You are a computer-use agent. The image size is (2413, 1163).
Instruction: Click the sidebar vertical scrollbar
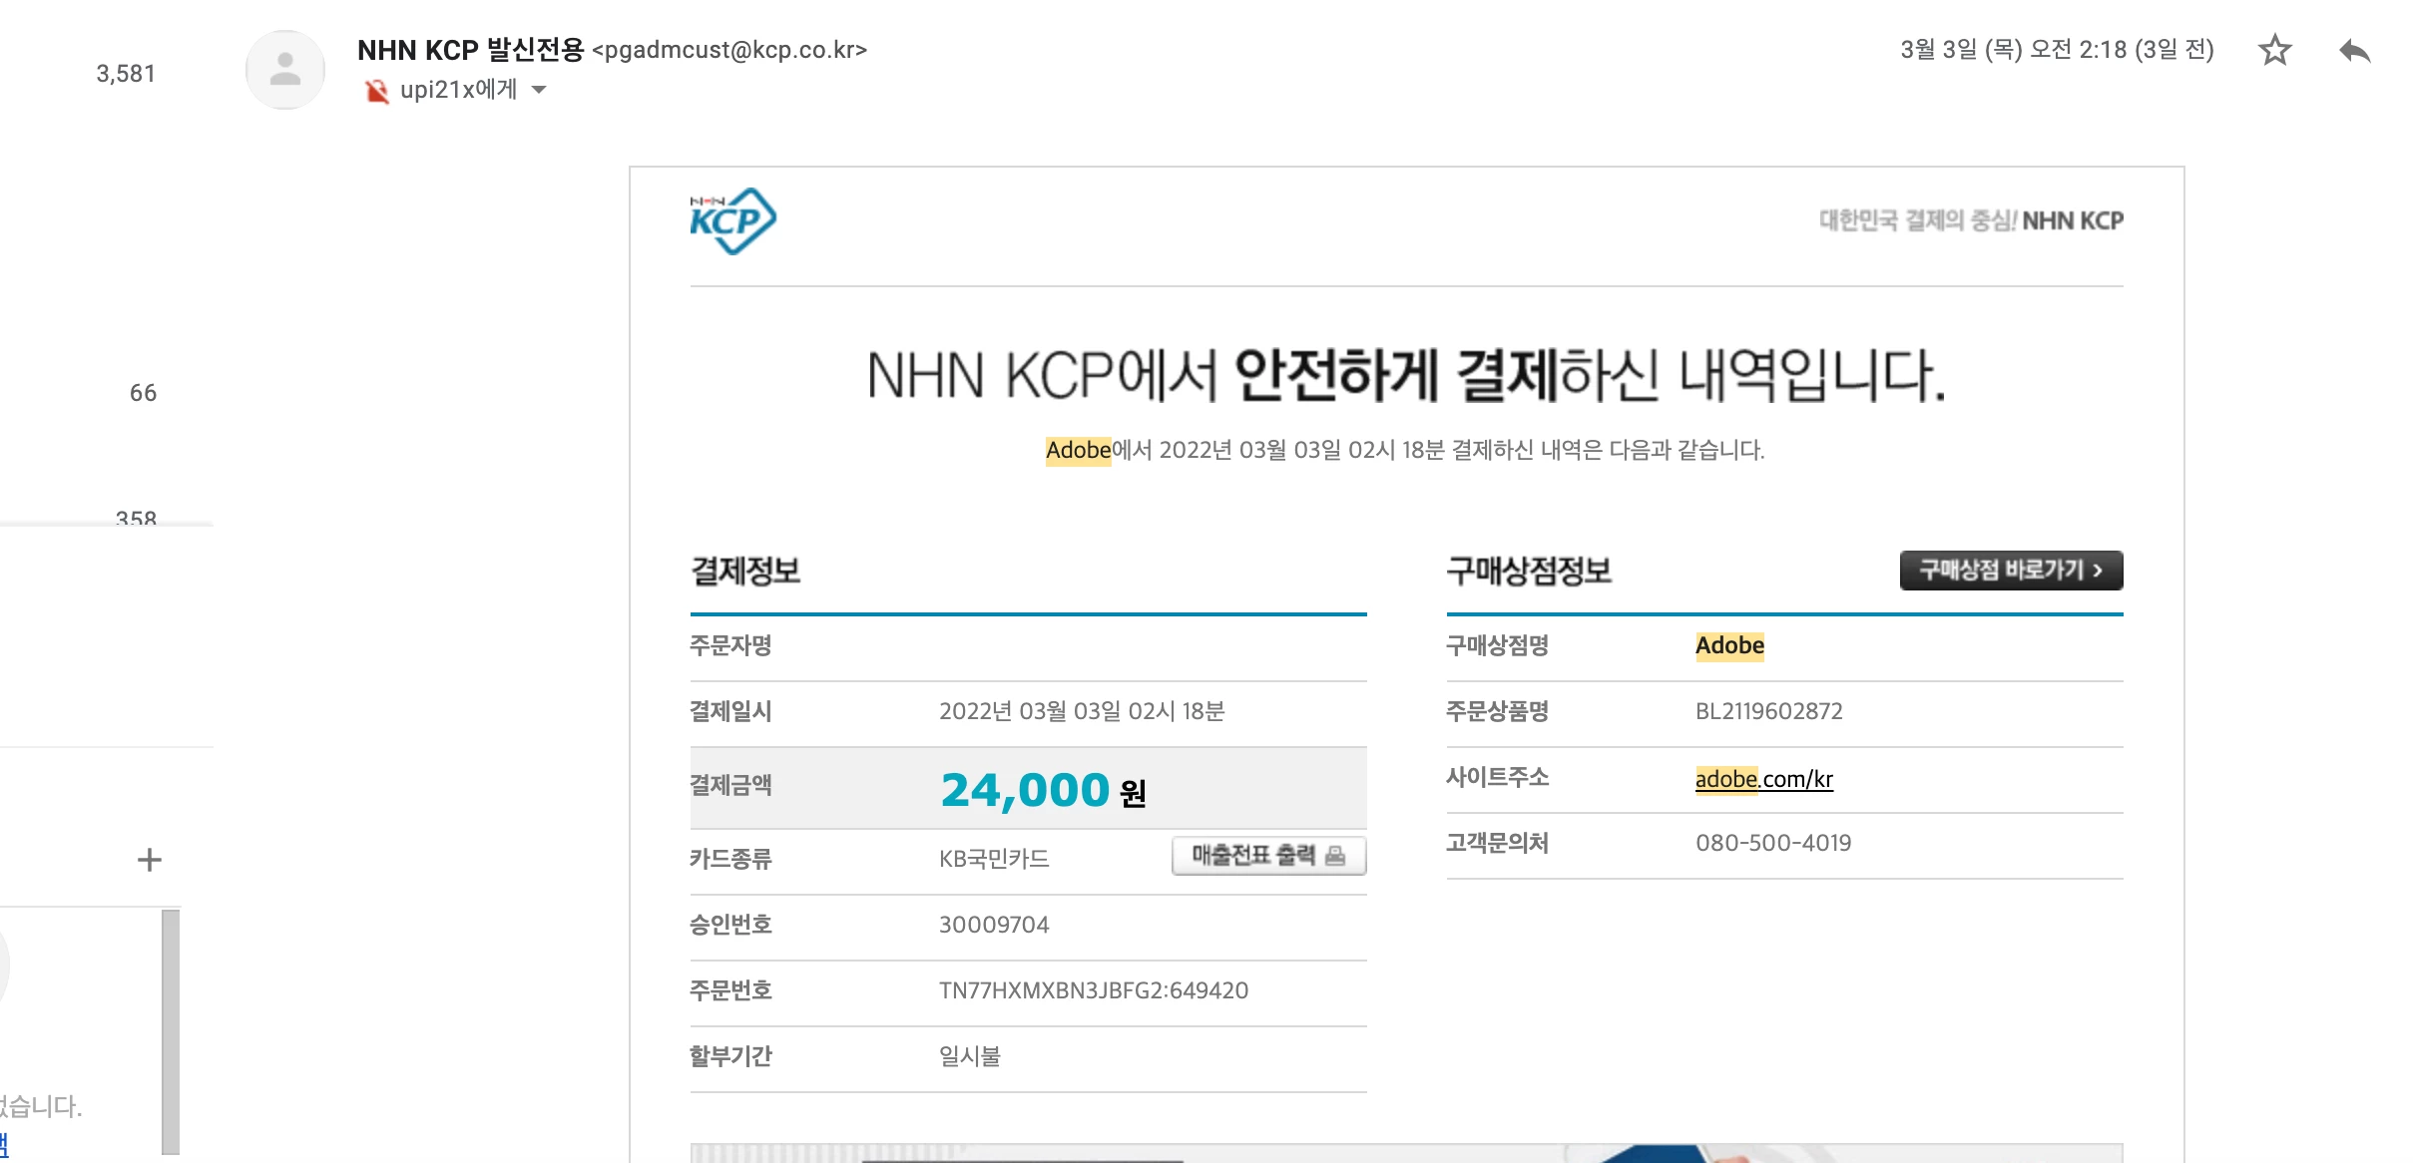[x=171, y=1031]
